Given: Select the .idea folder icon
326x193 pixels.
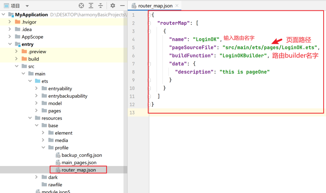Looking at the screenshot, I should tap(17, 29).
